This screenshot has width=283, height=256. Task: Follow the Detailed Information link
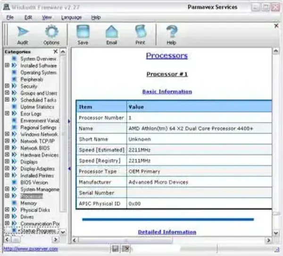pos(167,232)
